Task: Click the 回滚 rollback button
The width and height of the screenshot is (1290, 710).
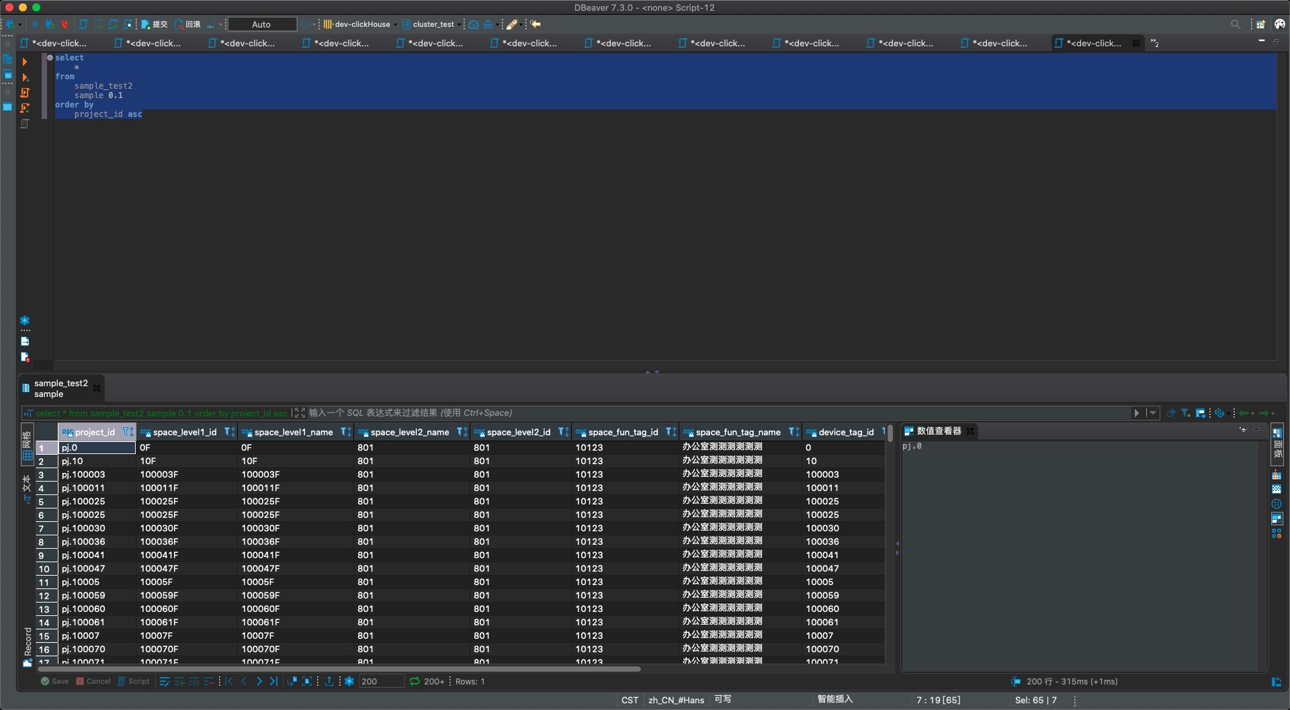Action: [188, 24]
